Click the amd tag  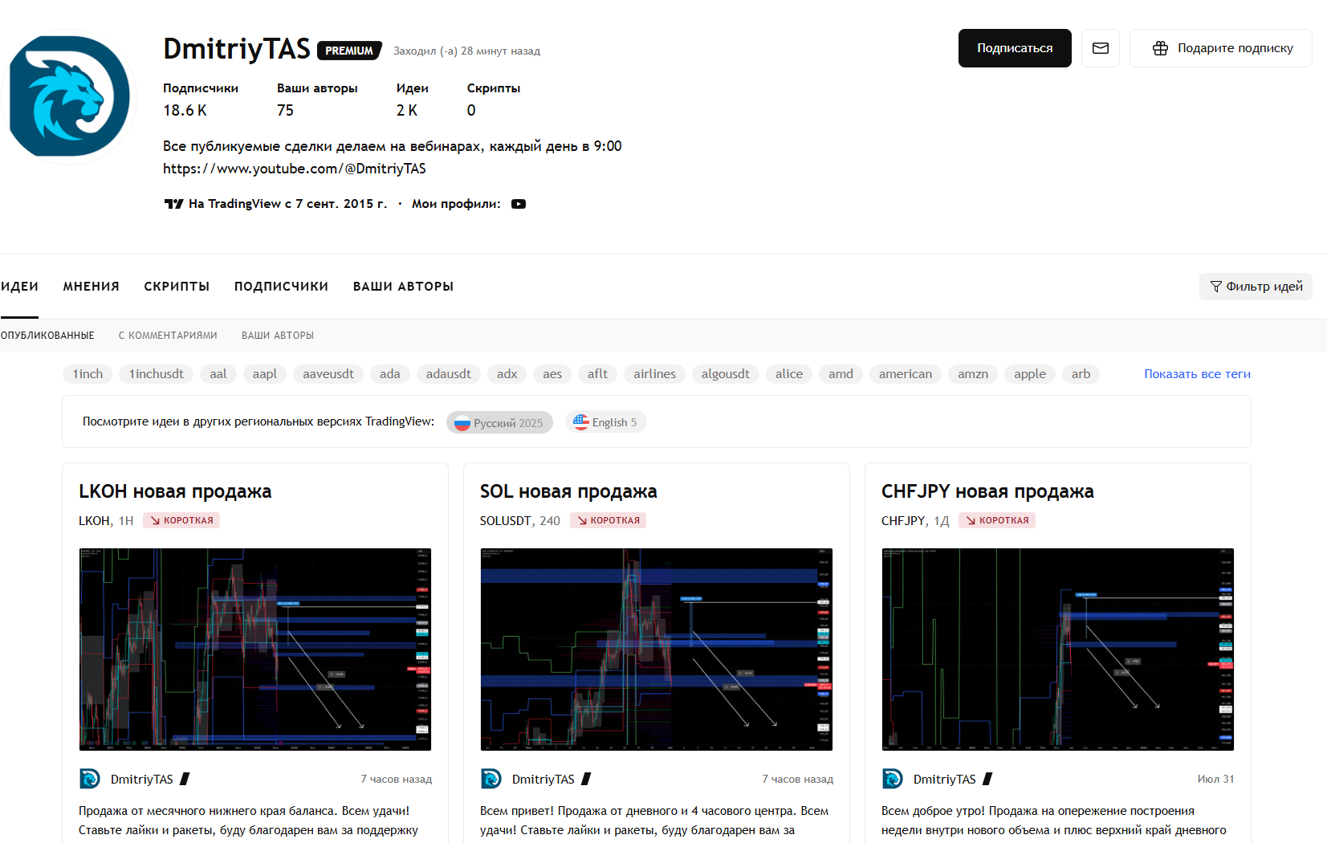pyautogui.click(x=841, y=374)
